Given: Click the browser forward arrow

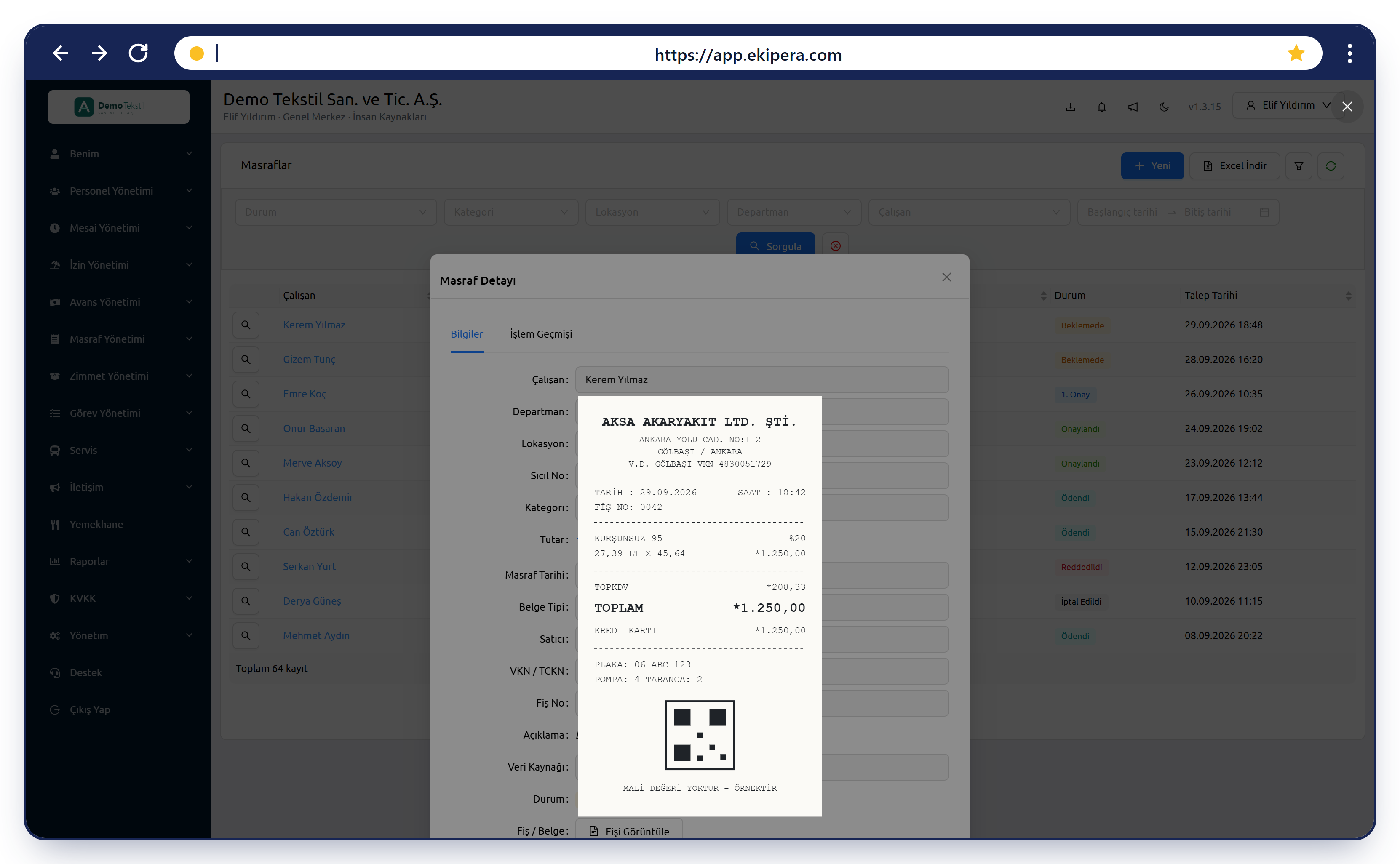Looking at the screenshot, I should (x=99, y=54).
